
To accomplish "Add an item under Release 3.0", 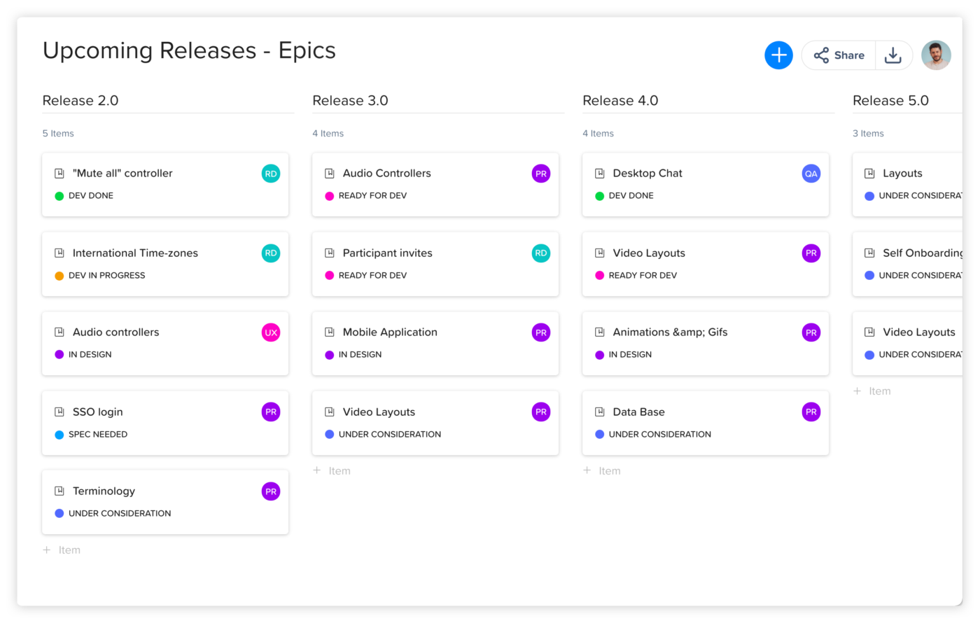I will [x=332, y=471].
